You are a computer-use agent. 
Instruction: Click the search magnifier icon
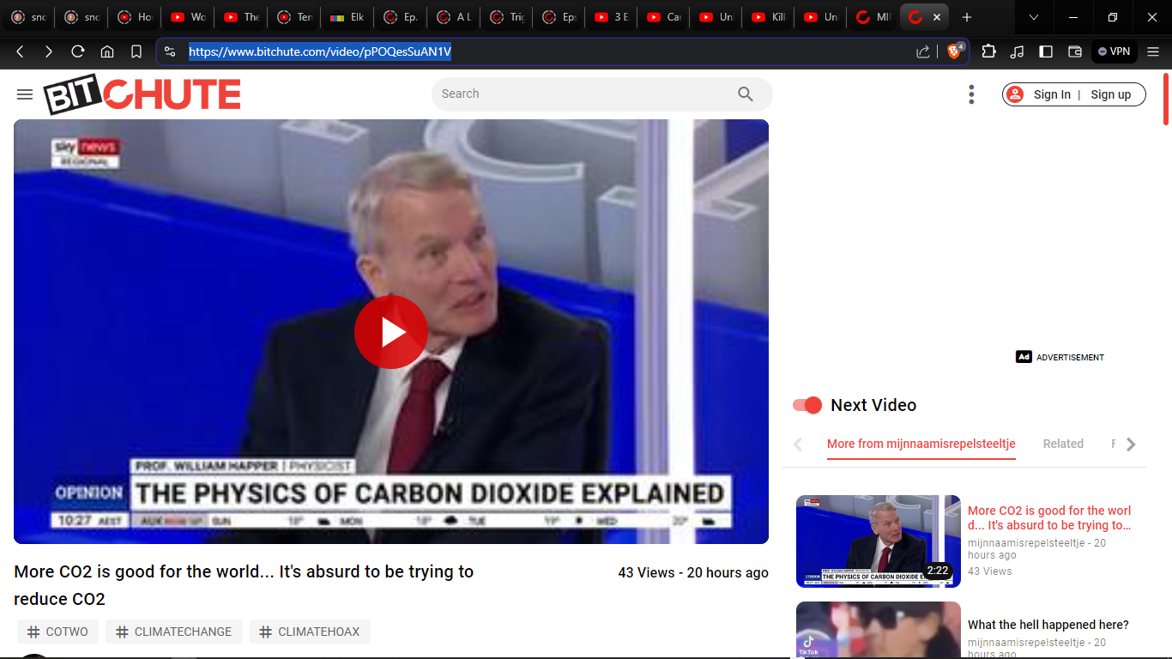(746, 94)
